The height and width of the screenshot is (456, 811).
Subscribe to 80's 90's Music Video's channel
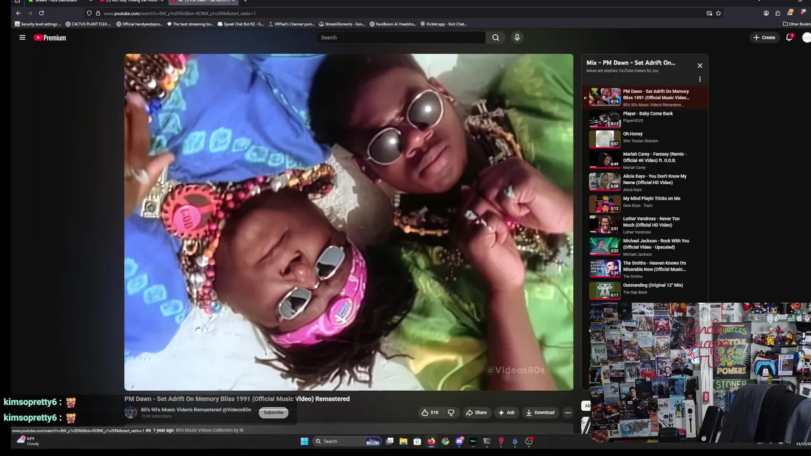(274, 412)
